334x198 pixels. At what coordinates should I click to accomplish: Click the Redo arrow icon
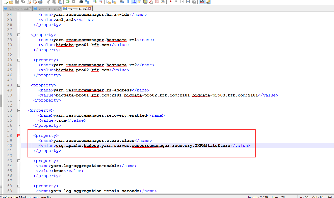[73, 2]
